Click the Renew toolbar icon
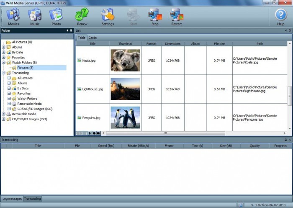This screenshot has height=208, width=293. (x=82, y=16)
